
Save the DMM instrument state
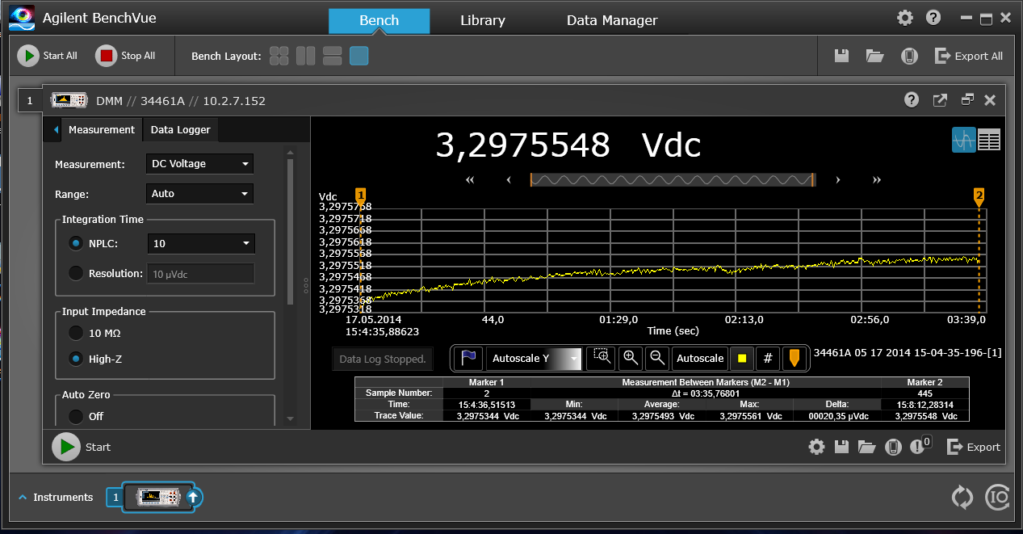842,447
